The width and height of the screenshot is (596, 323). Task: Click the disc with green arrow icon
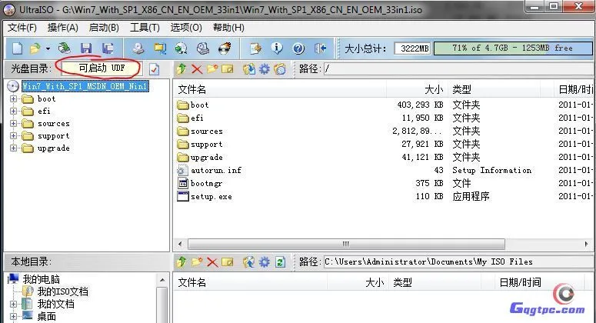pyautogui.click(x=181, y=48)
